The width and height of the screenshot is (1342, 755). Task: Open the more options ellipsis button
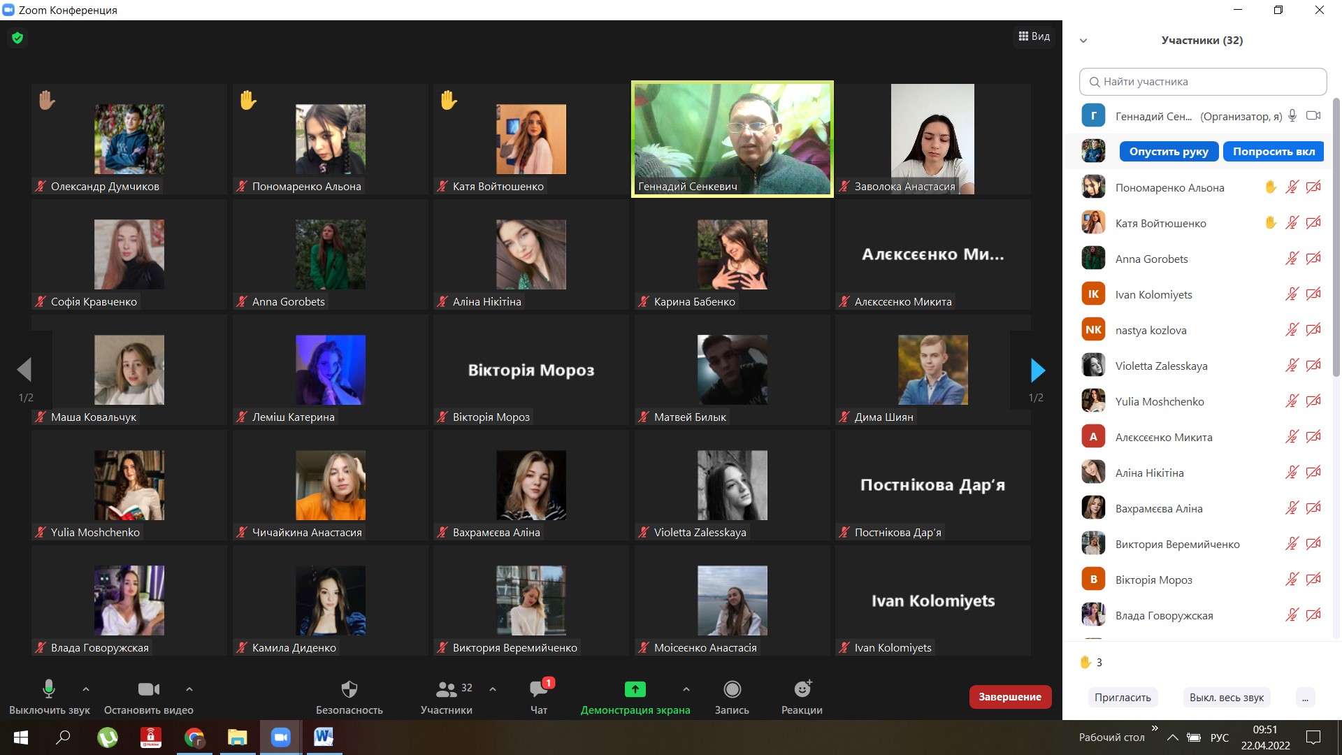pos(1305,698)
